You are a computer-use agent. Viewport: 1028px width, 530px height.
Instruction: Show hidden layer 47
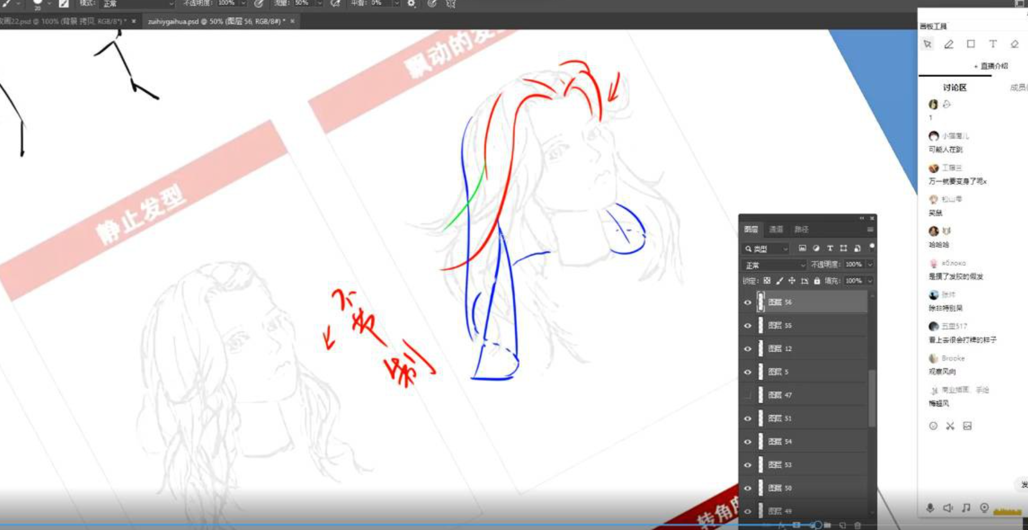pyautogui.click(x=748, y=395)
